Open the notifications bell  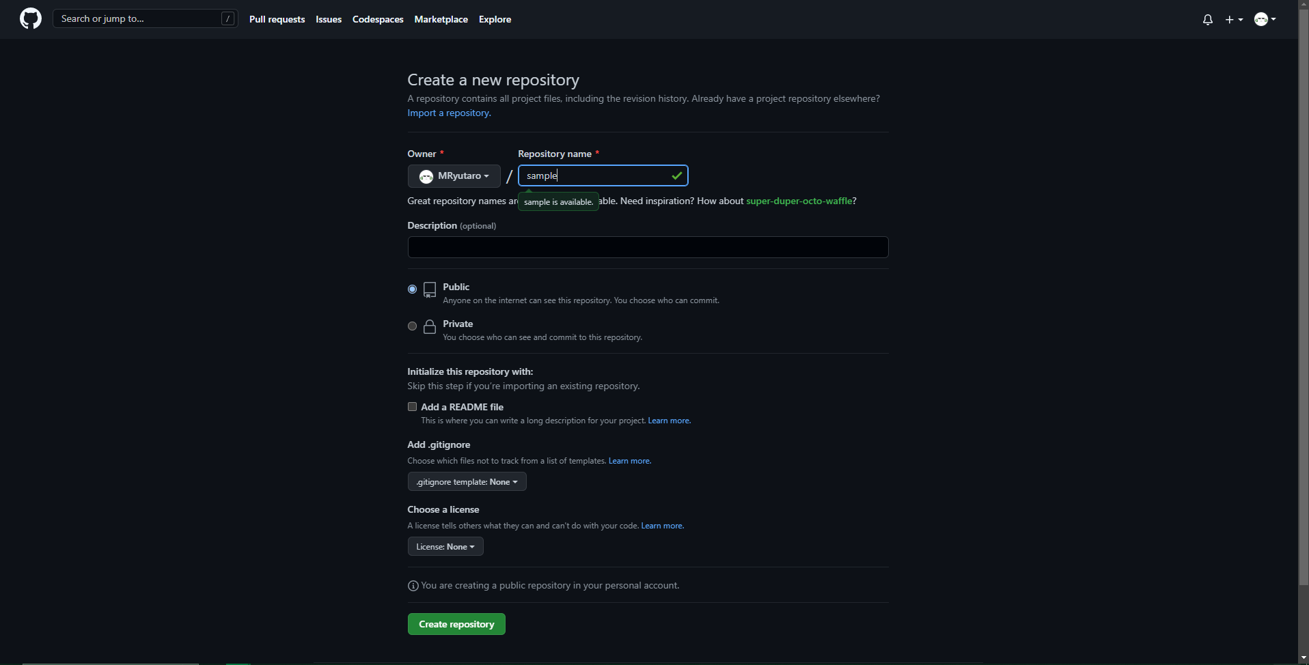coord(1207,19)
